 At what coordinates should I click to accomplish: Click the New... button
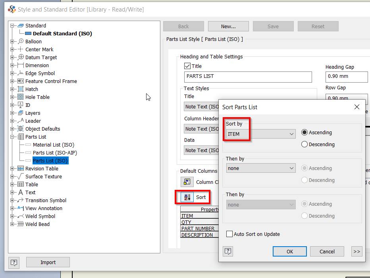(x=228, y=26)
